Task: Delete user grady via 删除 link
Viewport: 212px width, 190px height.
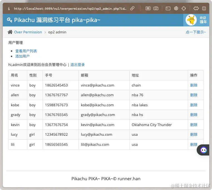Action: [194, 115]
